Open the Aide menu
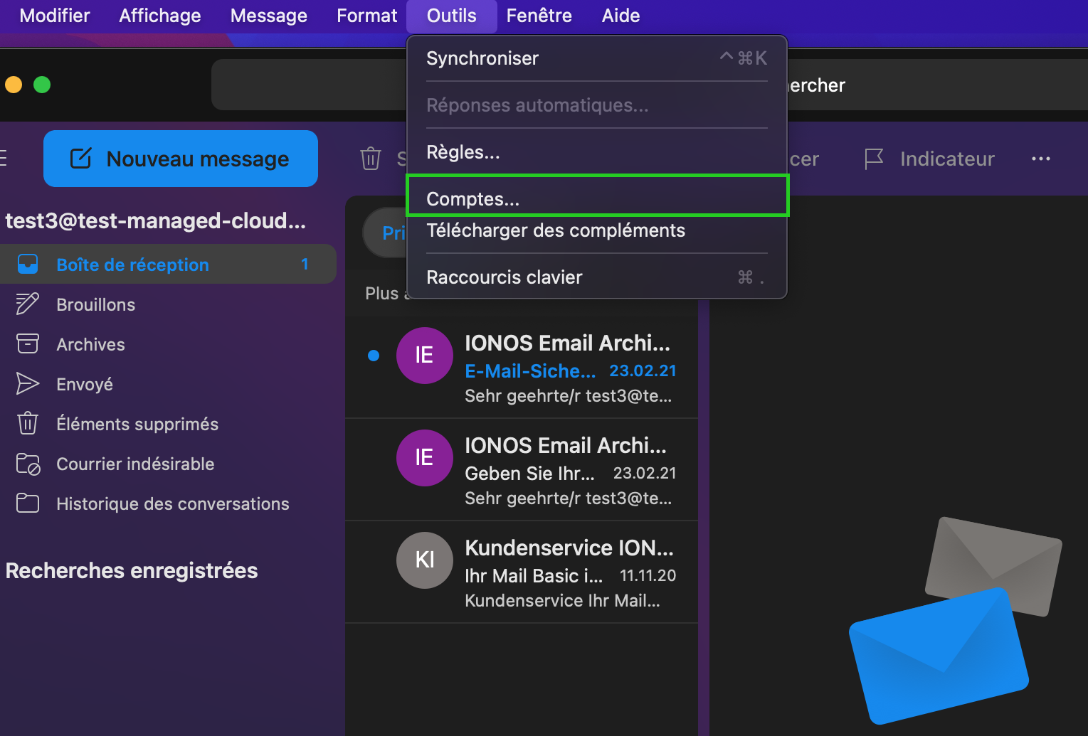 pos(621,16)
